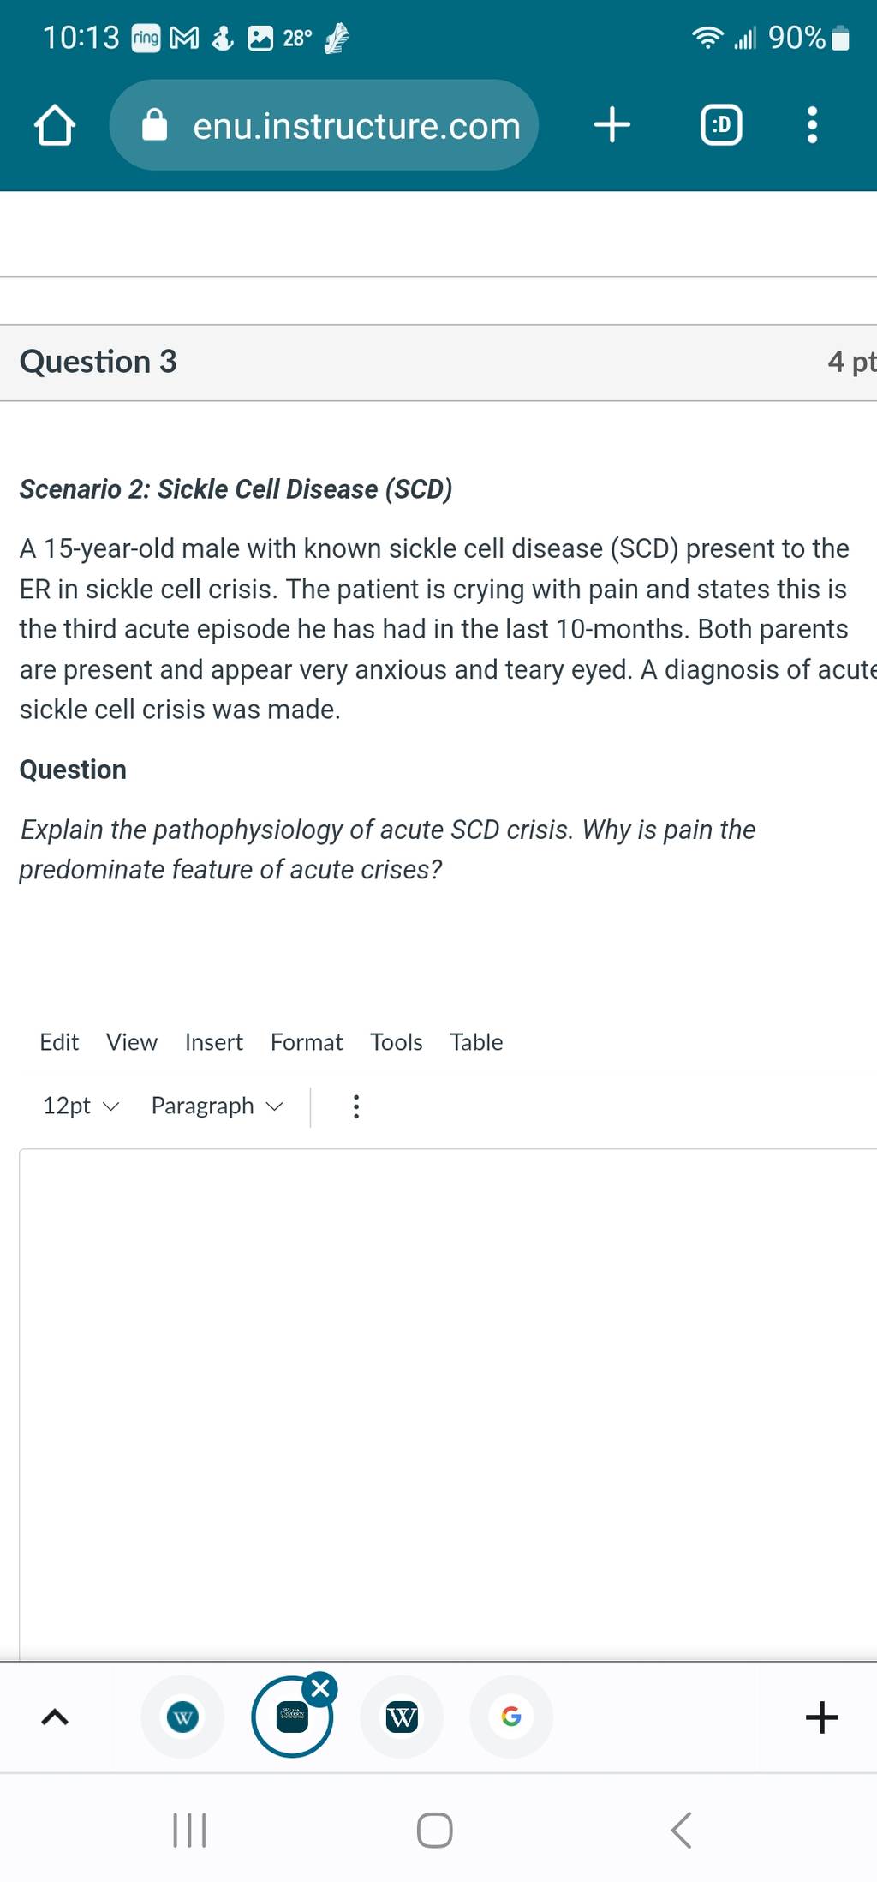This screenshot has width=877, height=1882.
Task: Add new tab from bottom bar plus
Action: [x=822, y=1717]
